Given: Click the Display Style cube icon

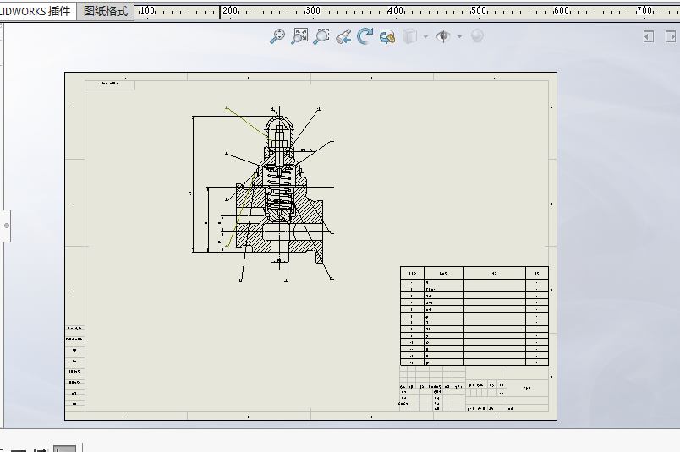Looking at the screenshot, I should coord(409,36).
